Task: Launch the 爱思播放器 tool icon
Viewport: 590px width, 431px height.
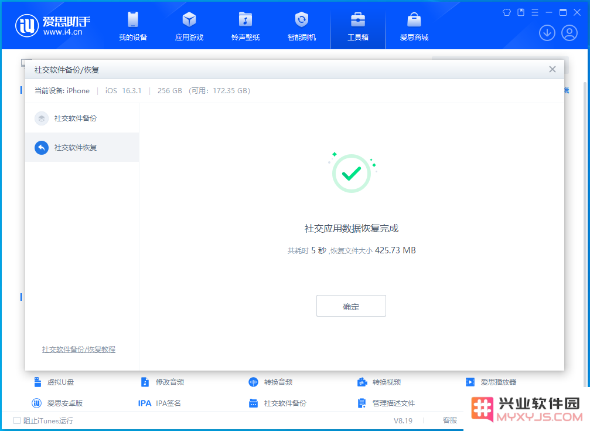Action: pyautogui.click(x=470, y=382)
